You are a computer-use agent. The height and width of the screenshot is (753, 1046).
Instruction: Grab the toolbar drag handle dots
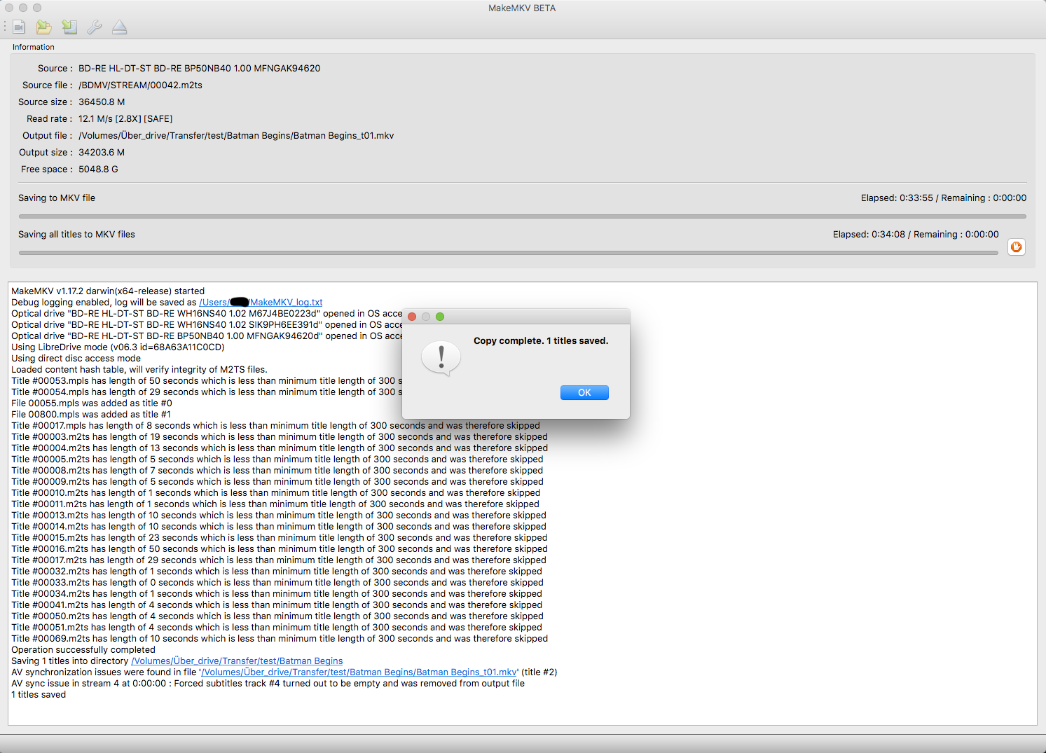[5, 27]
